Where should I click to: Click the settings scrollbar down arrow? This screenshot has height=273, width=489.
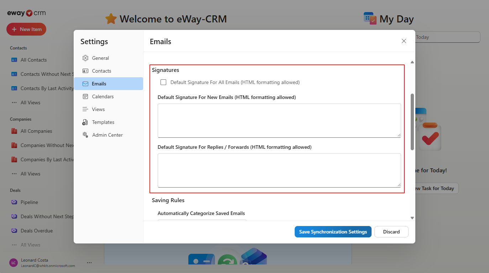point(412,218)
